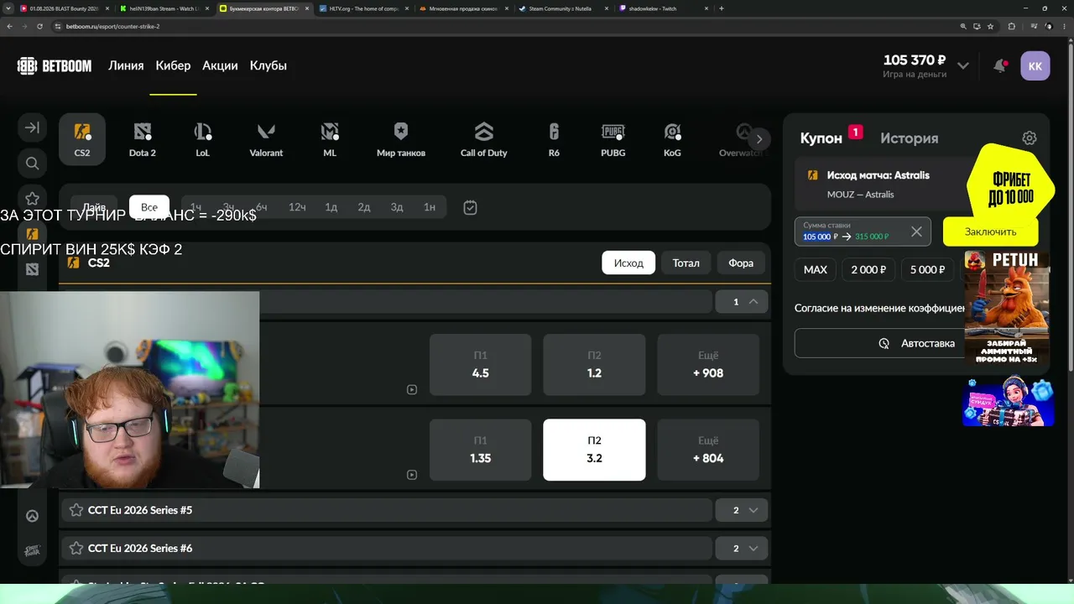Screen dimensions: 1074x604
Task: Open the Клубы navigation tab
Action: 268,65
